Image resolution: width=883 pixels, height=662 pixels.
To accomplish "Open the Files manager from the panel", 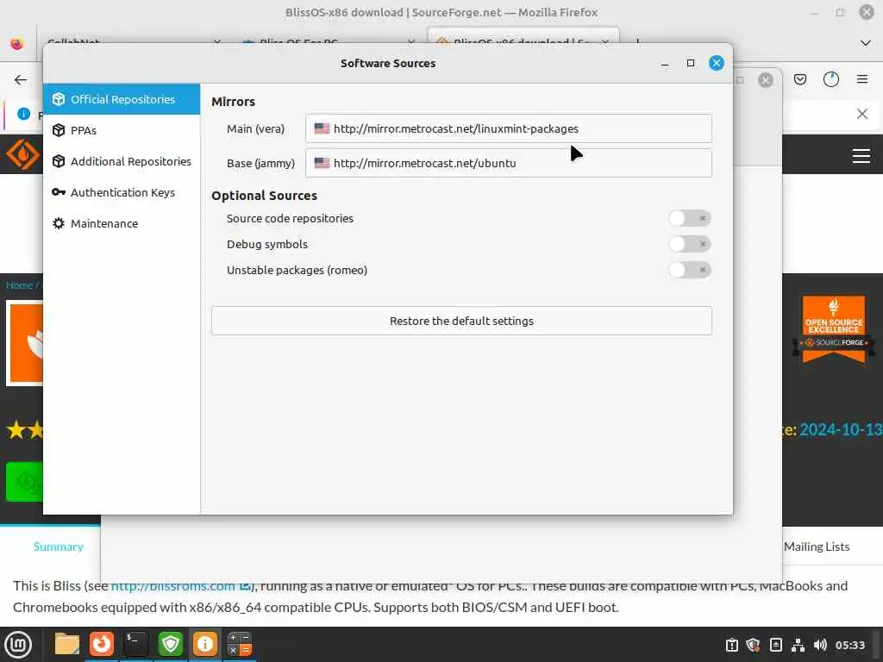I will [67, 644].
